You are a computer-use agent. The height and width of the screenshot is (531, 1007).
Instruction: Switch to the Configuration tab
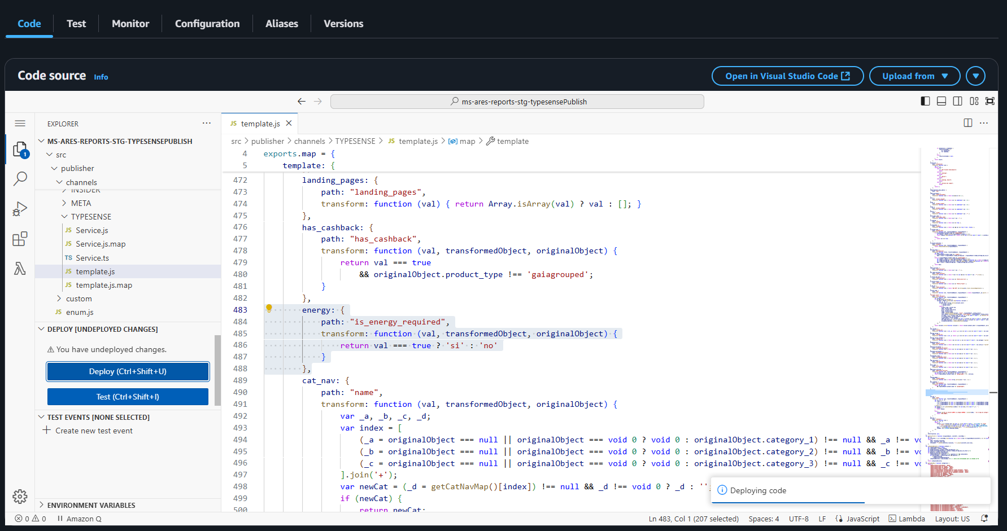click(x=207, y=24)
